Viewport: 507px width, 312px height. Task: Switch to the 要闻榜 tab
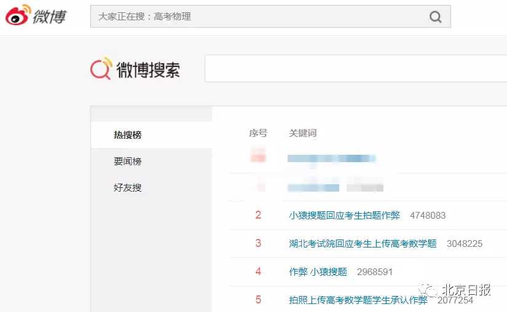pyautogui.click(x=127, y=162)
